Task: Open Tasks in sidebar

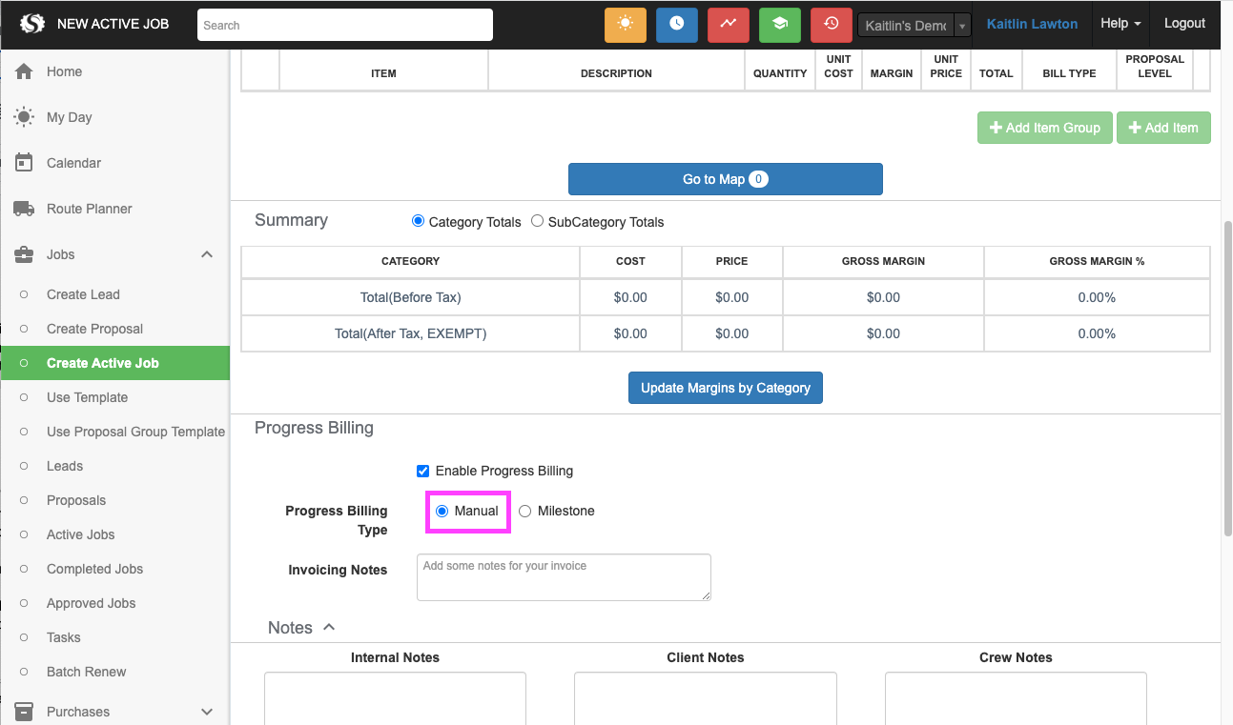Action: pyautogui.click(x=64, y=637)
